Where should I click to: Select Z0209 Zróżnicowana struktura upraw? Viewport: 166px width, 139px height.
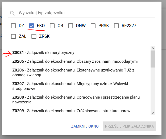coord(71,111)
